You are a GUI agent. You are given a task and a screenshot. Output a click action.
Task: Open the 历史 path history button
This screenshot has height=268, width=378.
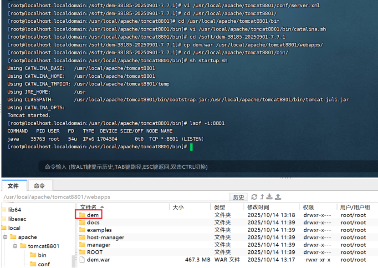pyautogui.click(x=238, y=197)
